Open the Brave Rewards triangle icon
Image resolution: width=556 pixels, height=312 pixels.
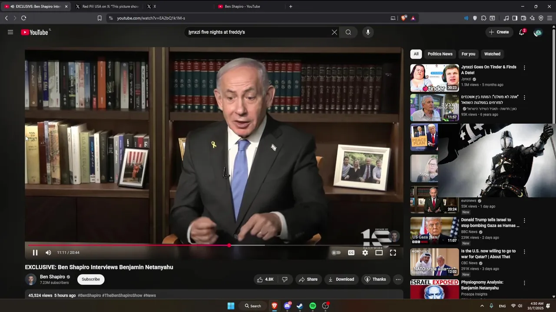tap(413, 18)
